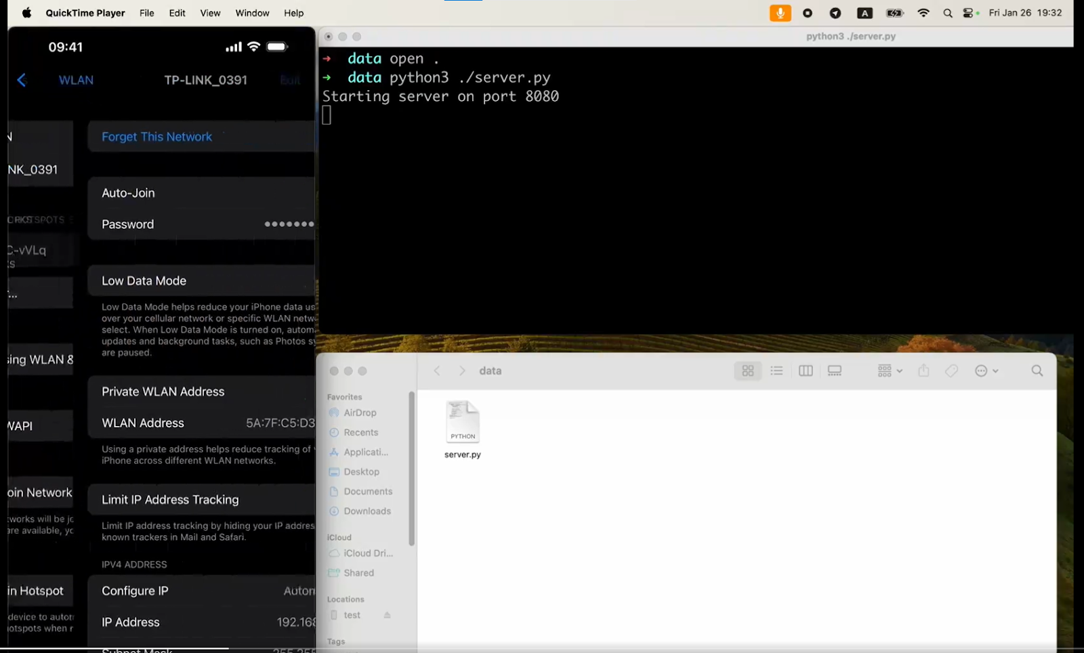1084x653 pixels.
Task: Open Applications in Finder sidebar
Action: coord(365,452)
